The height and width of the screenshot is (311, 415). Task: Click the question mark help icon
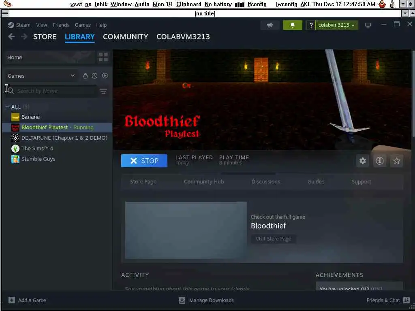click(311, 25)
